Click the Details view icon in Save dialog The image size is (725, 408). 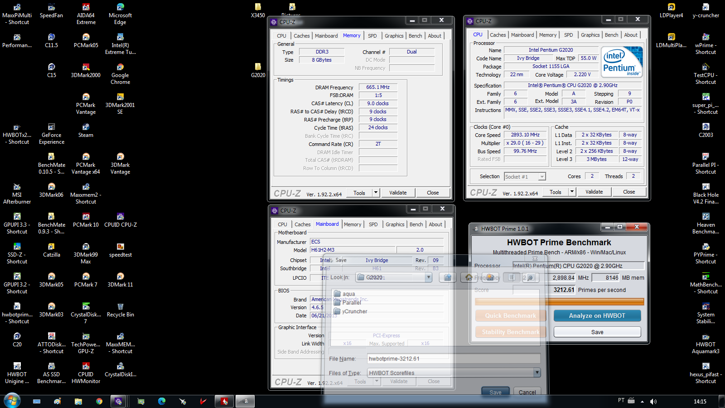coord(531,277)
